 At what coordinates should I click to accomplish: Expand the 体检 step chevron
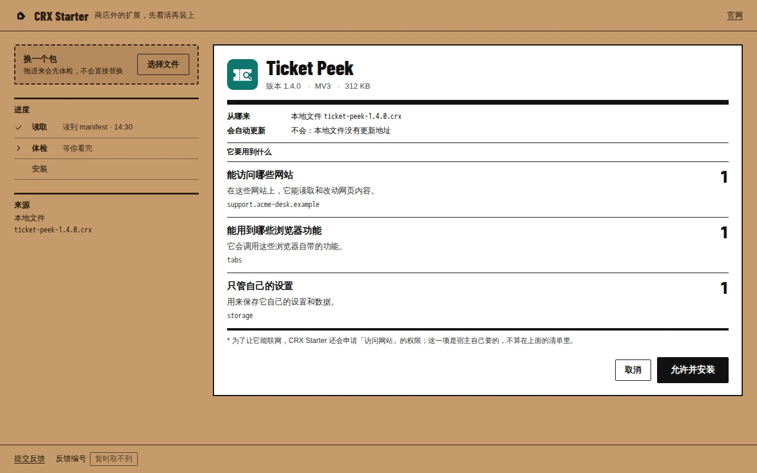pos(19,148)
